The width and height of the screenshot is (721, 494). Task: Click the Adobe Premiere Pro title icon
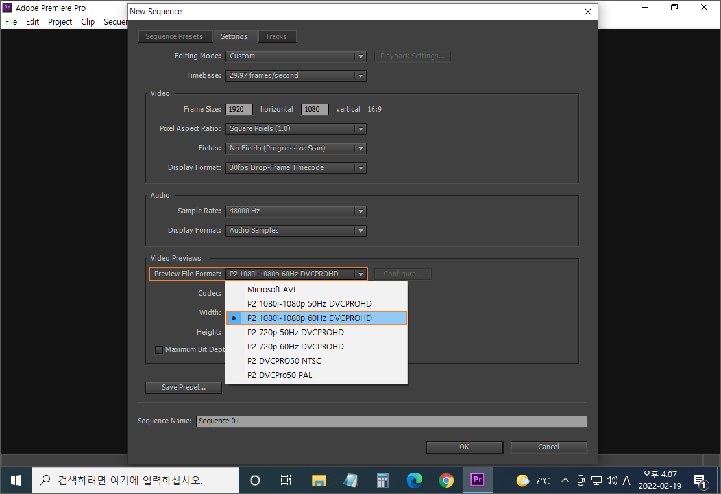click(7, 8)
